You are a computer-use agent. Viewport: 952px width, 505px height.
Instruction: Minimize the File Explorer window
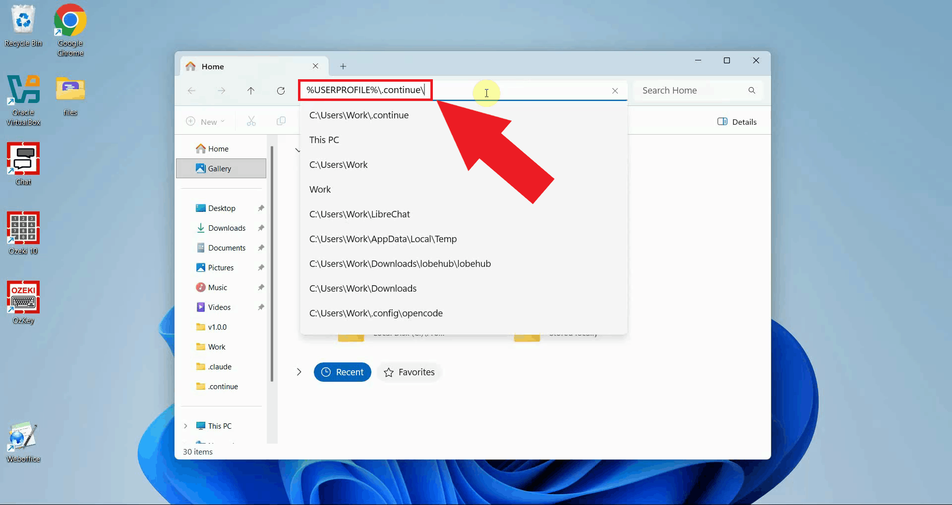(698, 60)
